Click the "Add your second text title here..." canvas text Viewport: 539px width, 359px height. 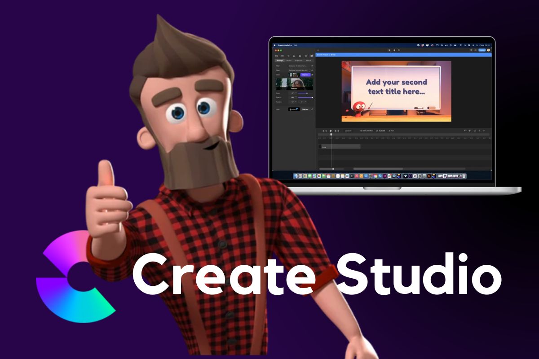coord(396,87)
